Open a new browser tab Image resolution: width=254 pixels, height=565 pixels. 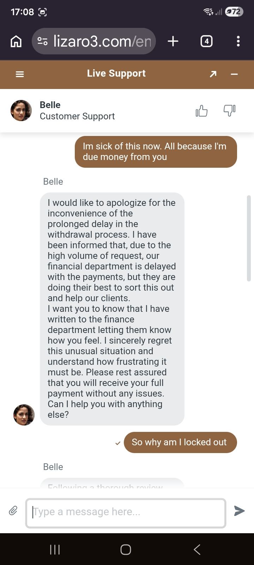[x=173, y=41]
